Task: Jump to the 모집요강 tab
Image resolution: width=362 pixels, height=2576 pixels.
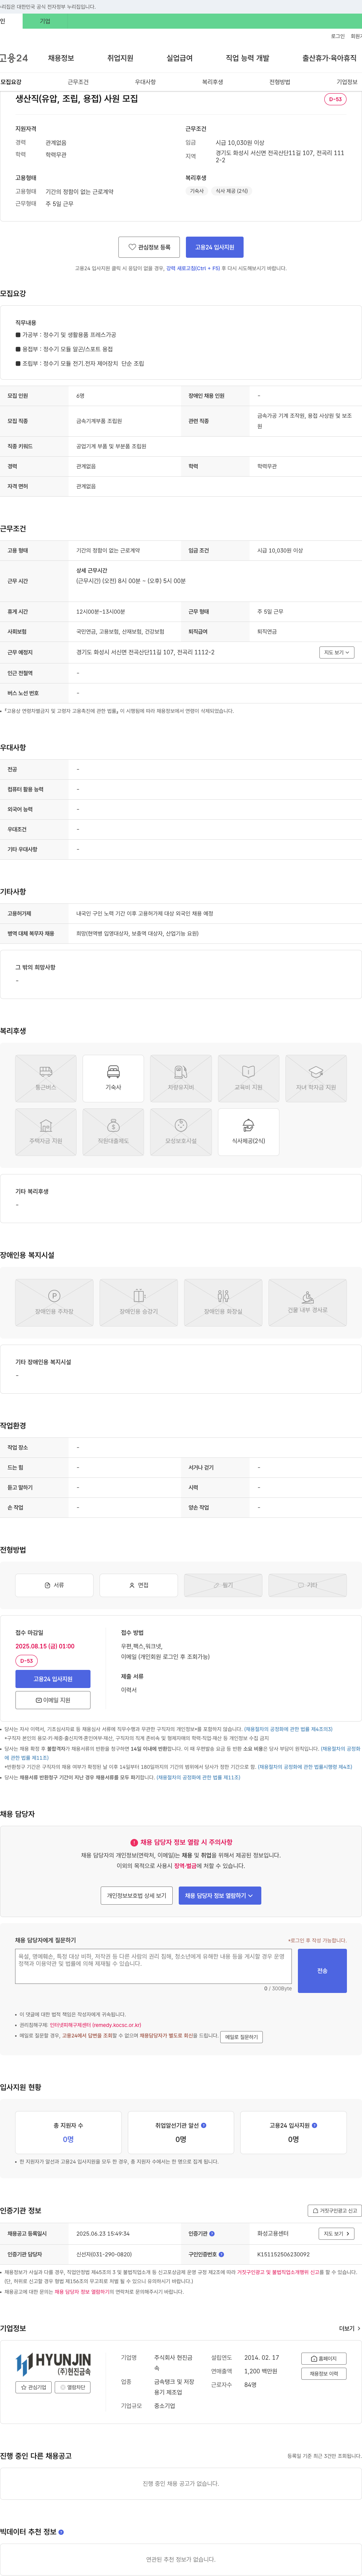Action: 11,82
